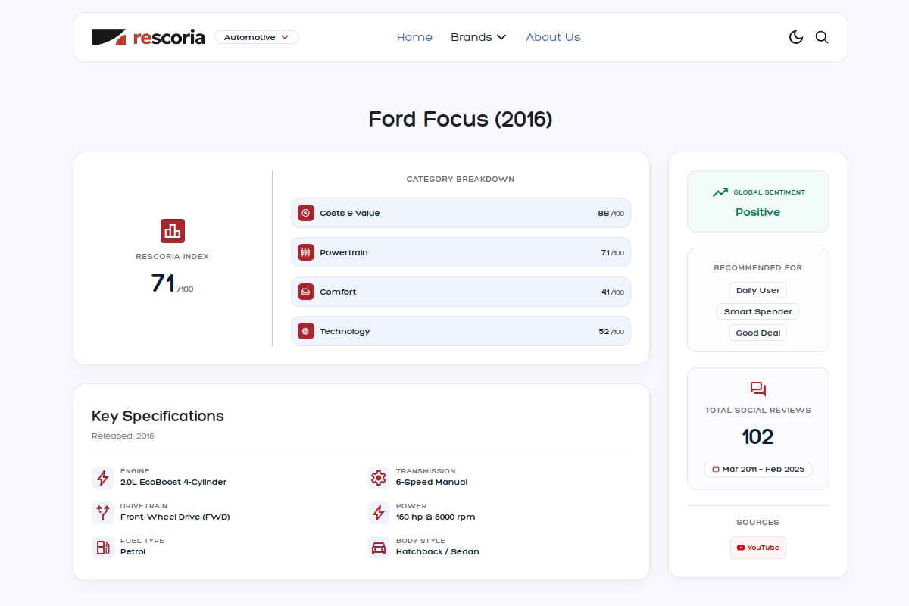Screen dimensions: 909x606
Task: Open the YouTube source badge
Action: pos(758,548)
